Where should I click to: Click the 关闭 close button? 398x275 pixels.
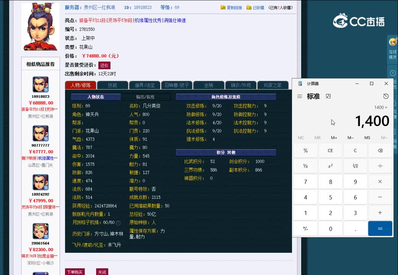102,272
